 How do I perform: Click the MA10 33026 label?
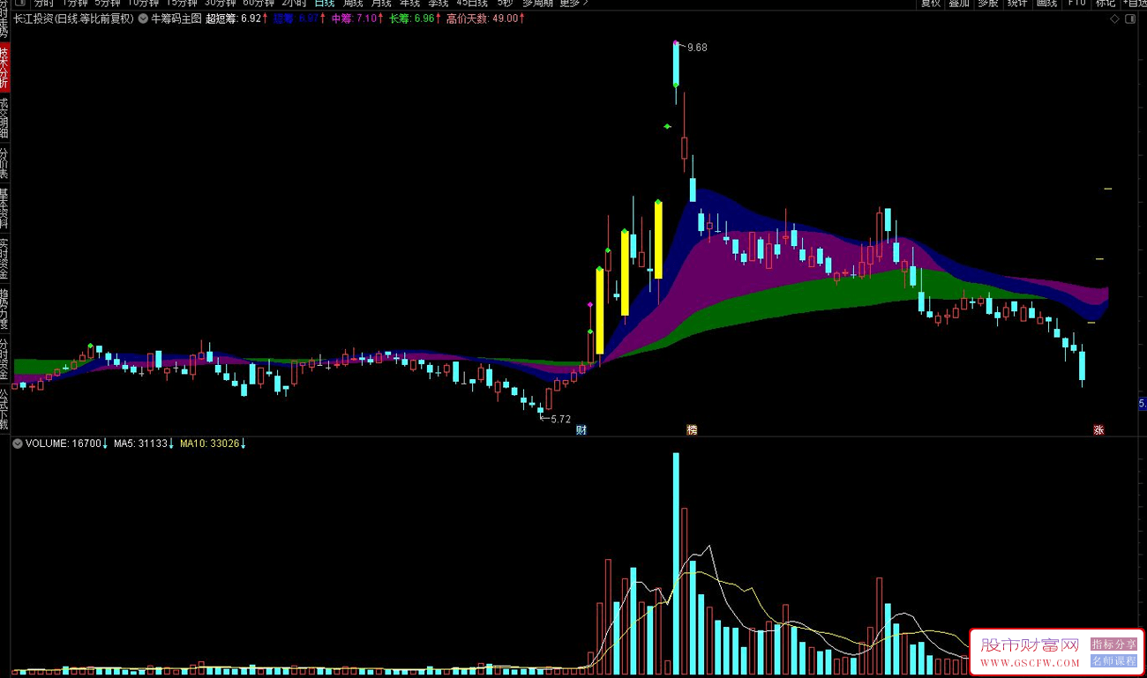pyautogui.click(x=213, y=443)
